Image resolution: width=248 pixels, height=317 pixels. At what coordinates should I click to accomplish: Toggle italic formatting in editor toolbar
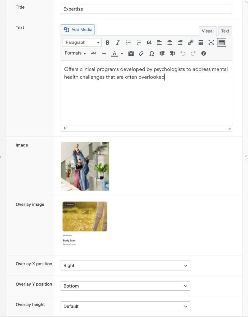coord(118,42)
